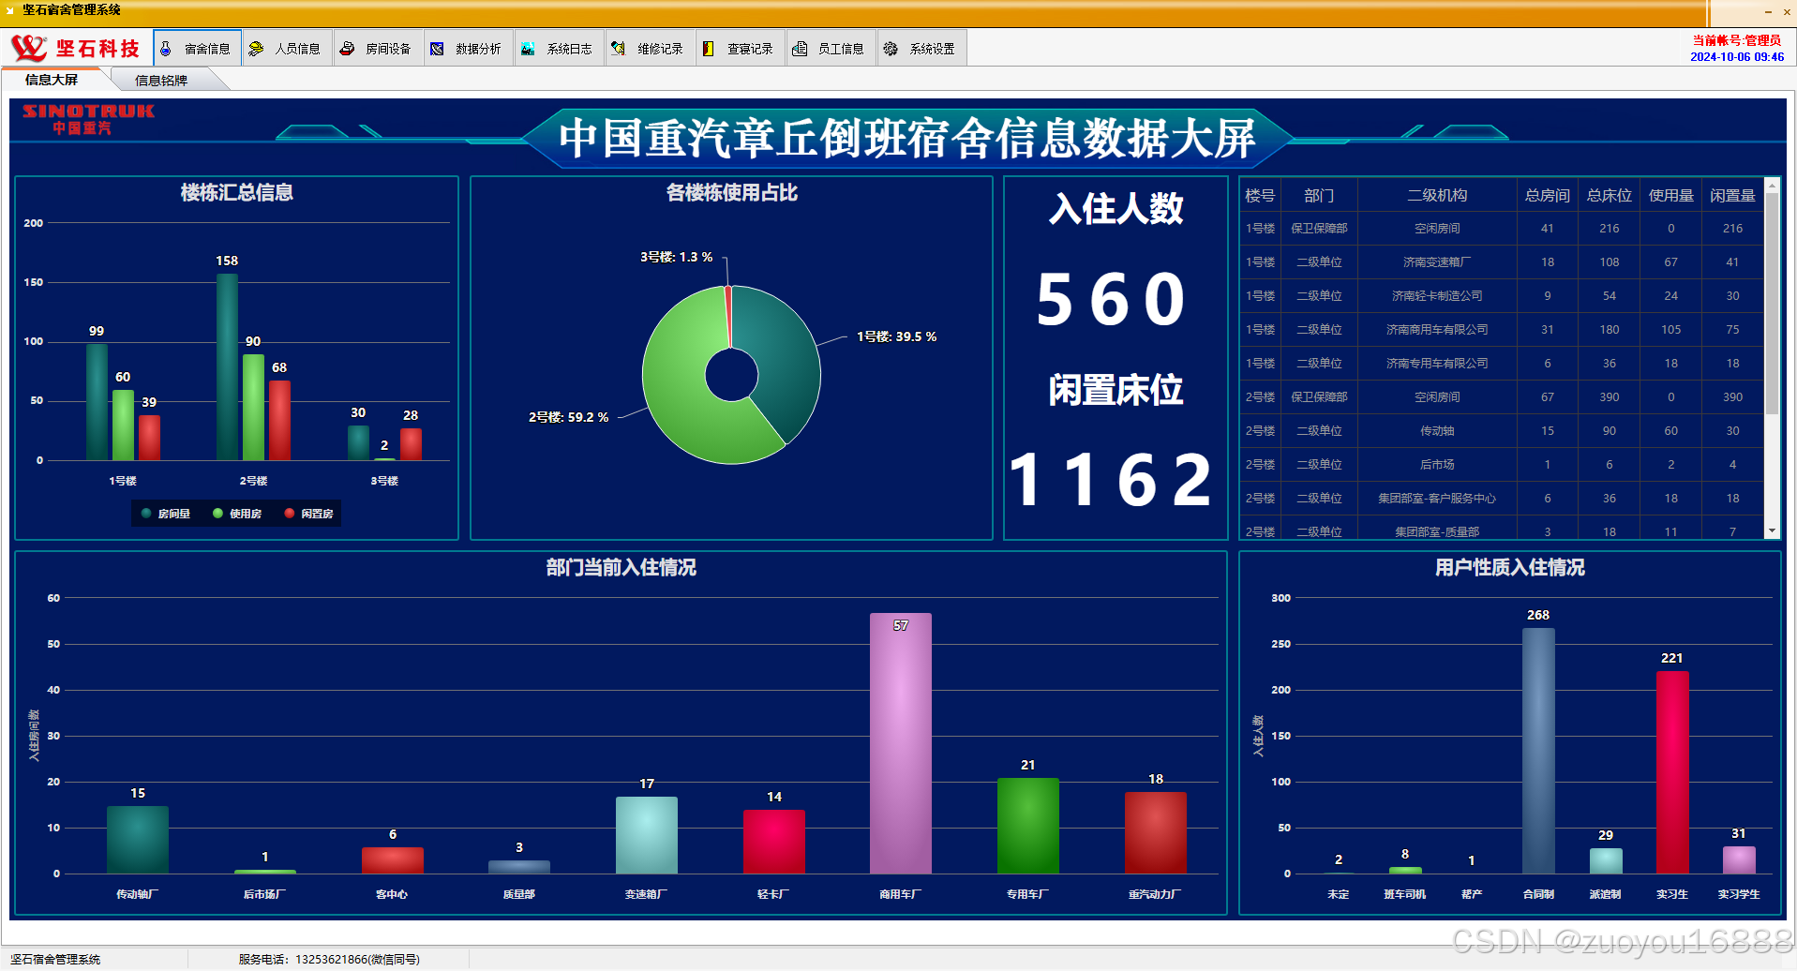
Task: Click the 3号楼 idle-room bar valued 28
Action: [x=411, y=444]
